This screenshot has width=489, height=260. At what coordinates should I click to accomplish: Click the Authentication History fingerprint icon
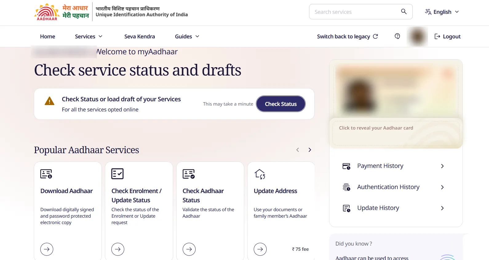pos(347,187)
